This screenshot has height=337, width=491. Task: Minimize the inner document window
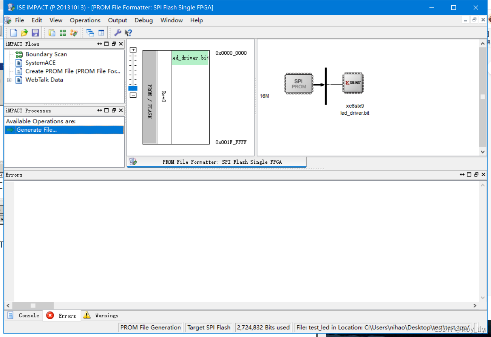(x=466, y=20)
